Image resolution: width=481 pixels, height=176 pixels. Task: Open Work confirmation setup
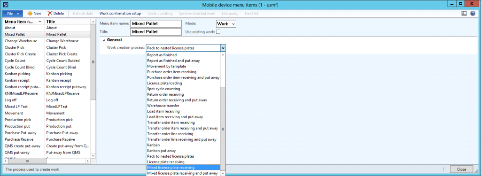tap(120, 14)
